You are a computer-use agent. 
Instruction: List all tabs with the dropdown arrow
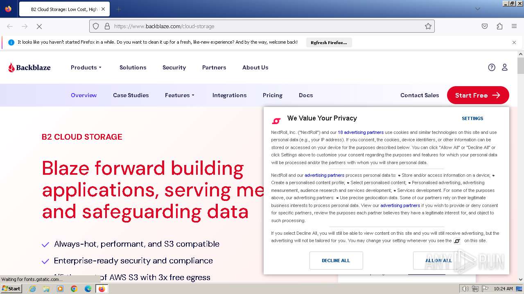(478, 9)
